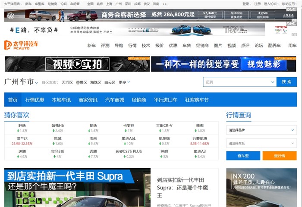
Task: Open 导购 in main navigation menu
Action: coord(119,45)
